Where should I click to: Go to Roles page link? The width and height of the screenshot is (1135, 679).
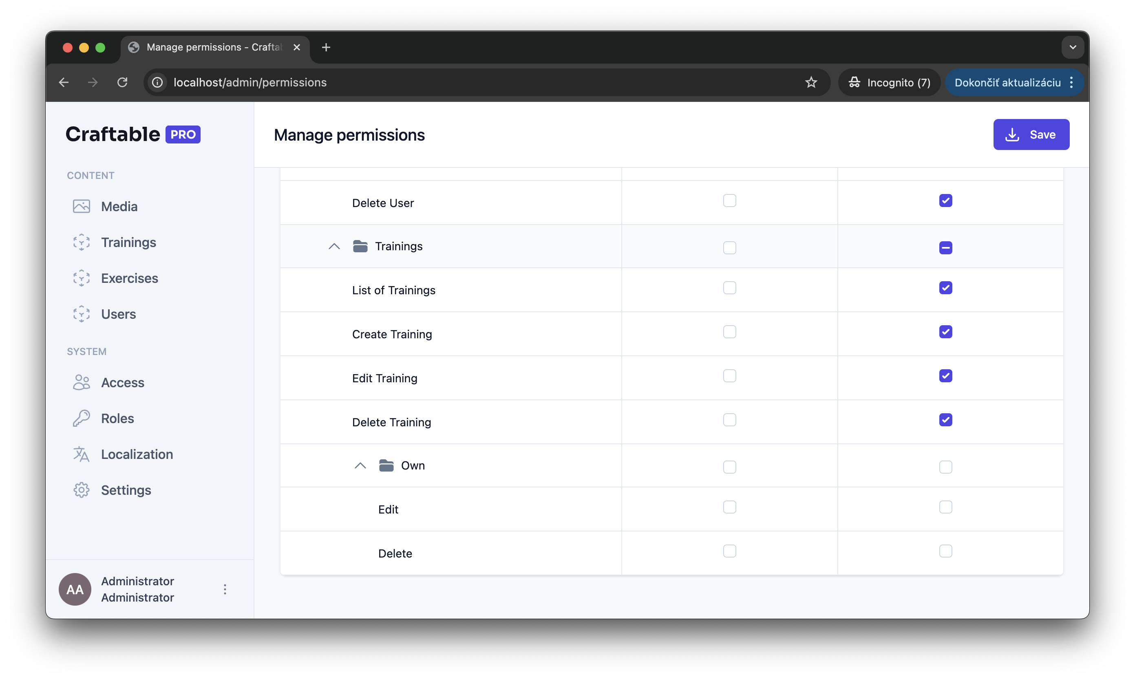[118, 418]
